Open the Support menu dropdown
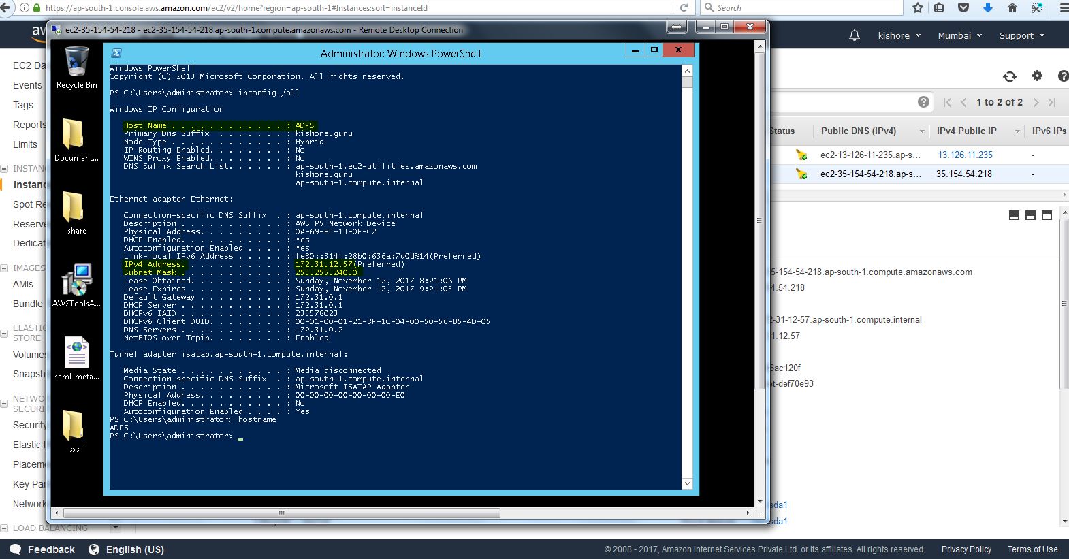The width and height of the screenshot is (1069, 559). pos(1021,35)
